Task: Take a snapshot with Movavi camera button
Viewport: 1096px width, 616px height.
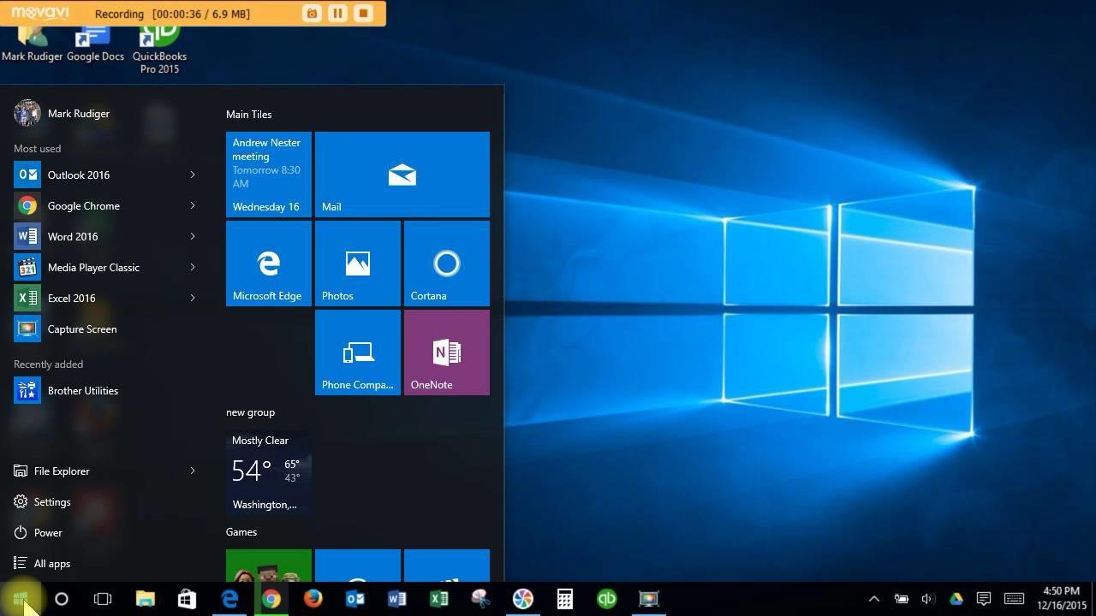Action: click(x=312, y=13)
